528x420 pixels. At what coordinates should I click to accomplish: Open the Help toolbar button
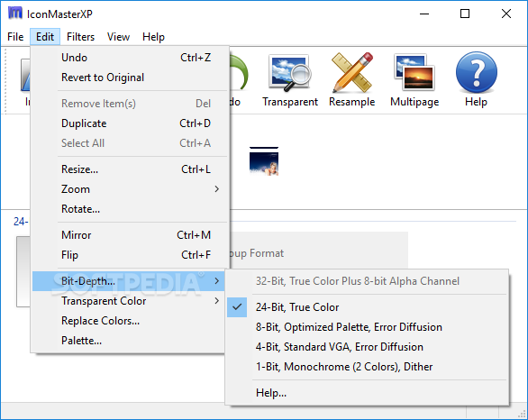tap(476, 80)
